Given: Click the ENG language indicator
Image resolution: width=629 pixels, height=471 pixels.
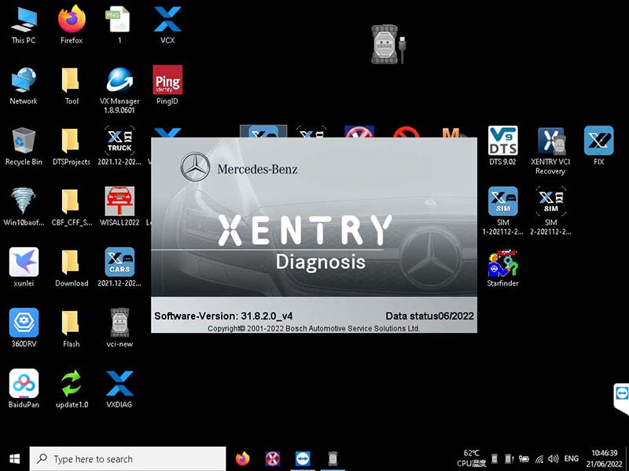Looking at the screenshot, I should [572, 458].
